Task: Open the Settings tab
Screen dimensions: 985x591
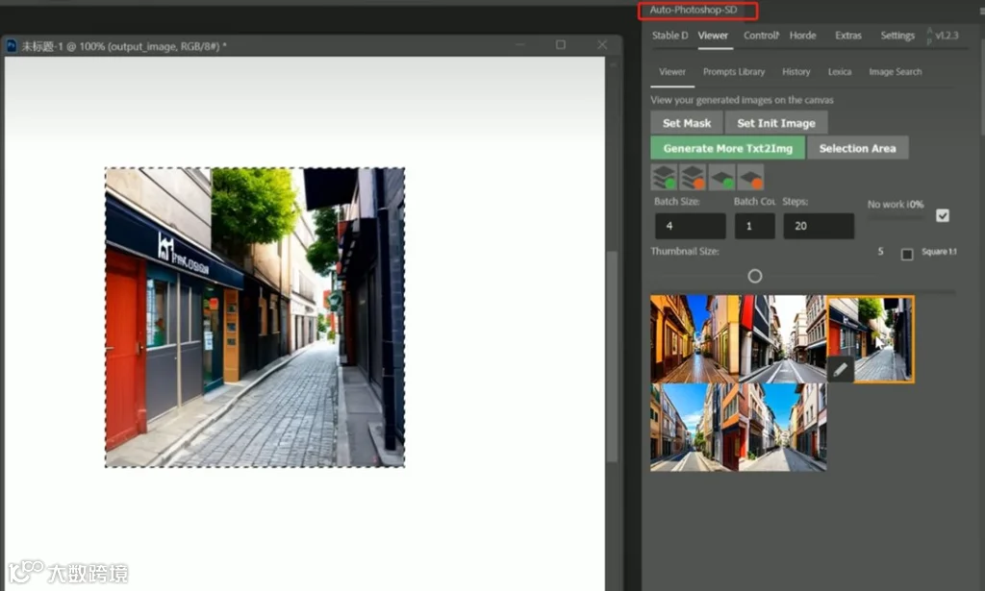Action: pos(897,36)
